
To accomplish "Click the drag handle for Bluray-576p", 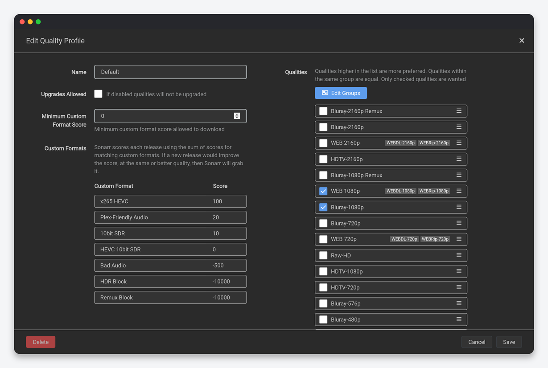I will [x=459, y=303].
